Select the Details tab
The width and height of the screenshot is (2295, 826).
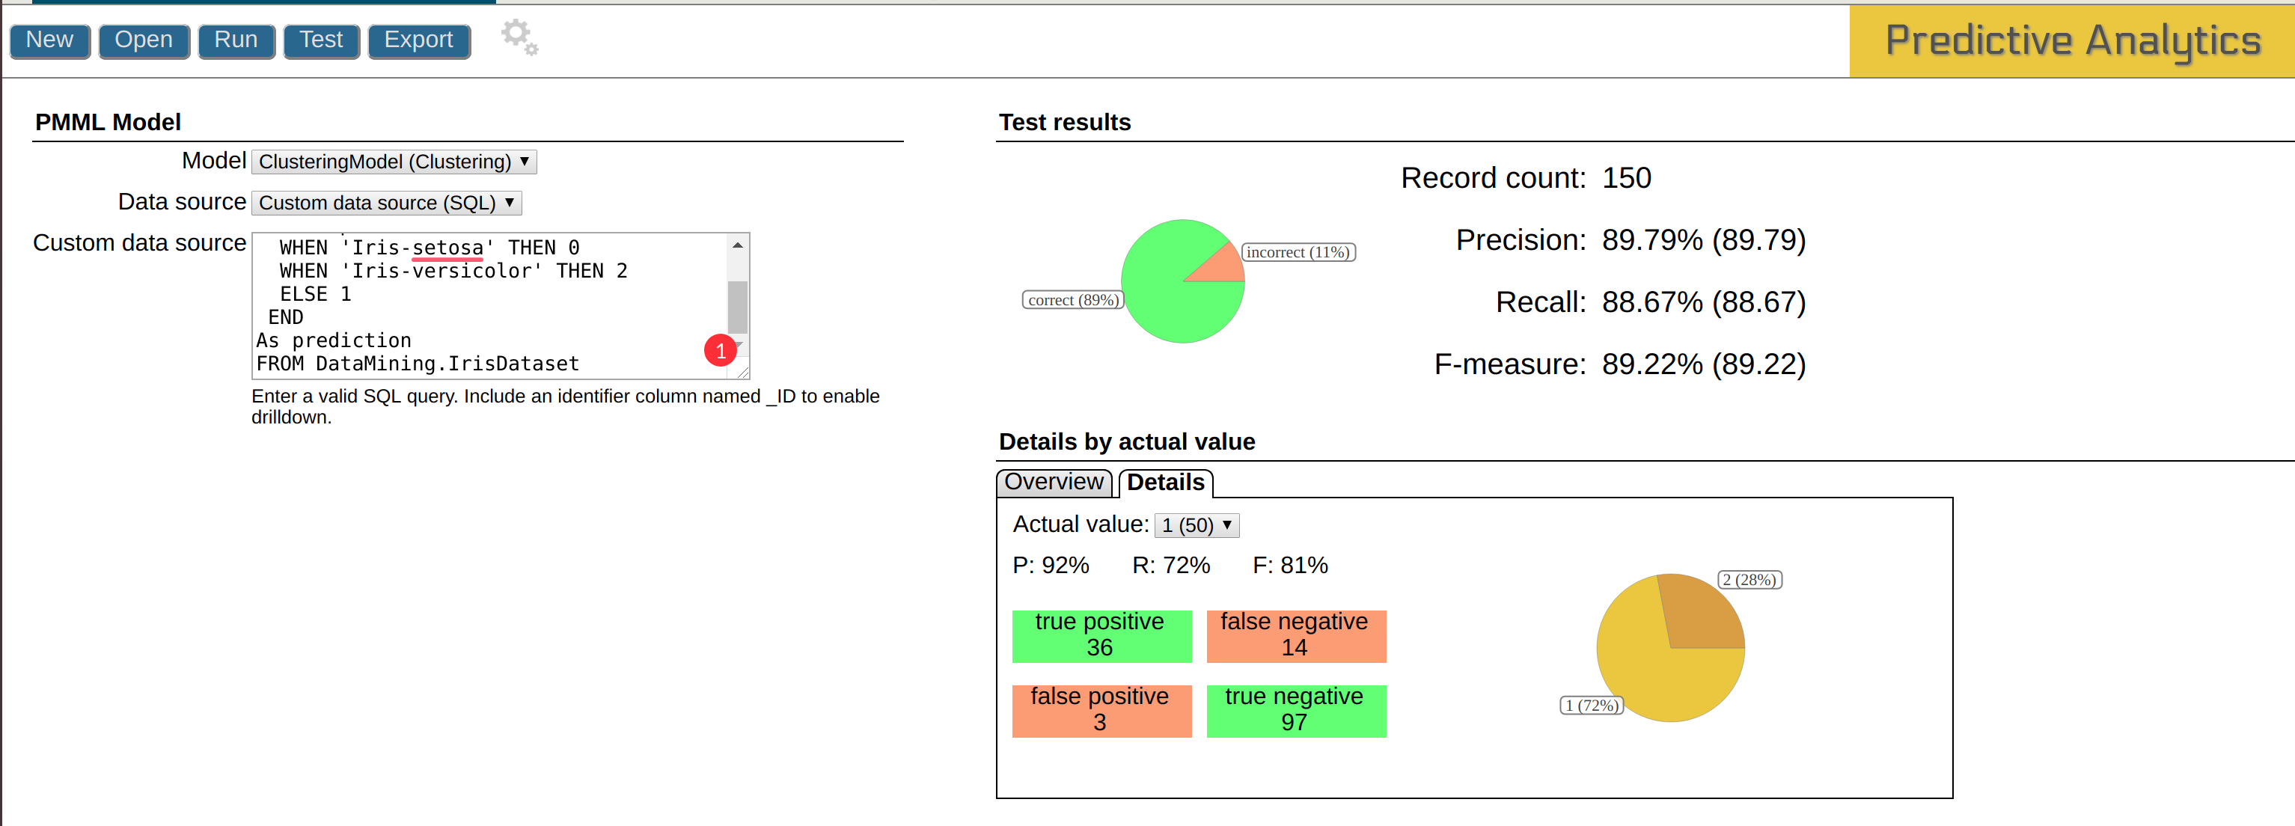1164,482
